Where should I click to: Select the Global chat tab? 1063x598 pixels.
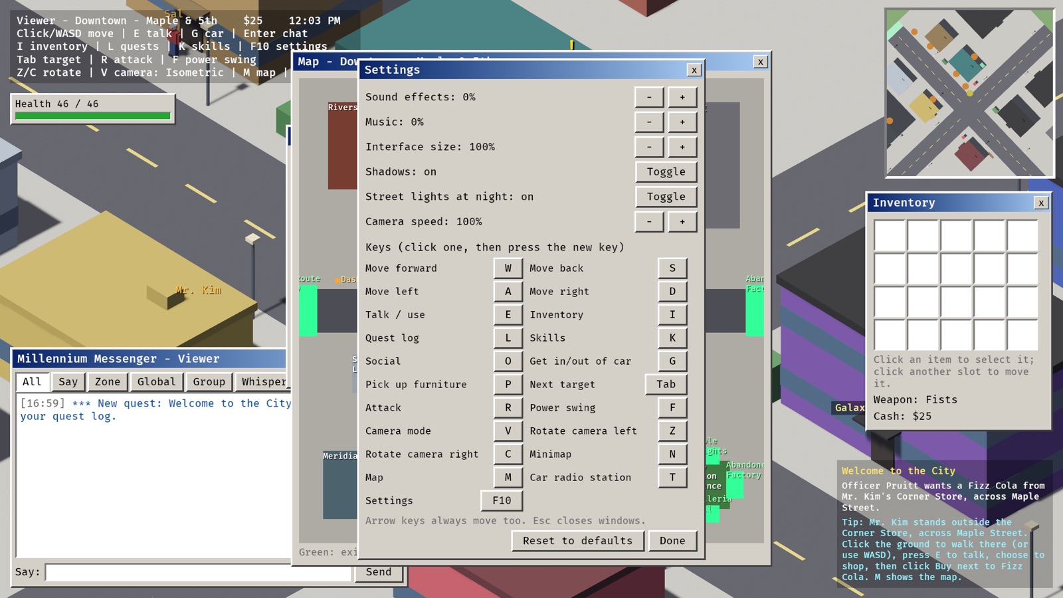tap(156, 382)
